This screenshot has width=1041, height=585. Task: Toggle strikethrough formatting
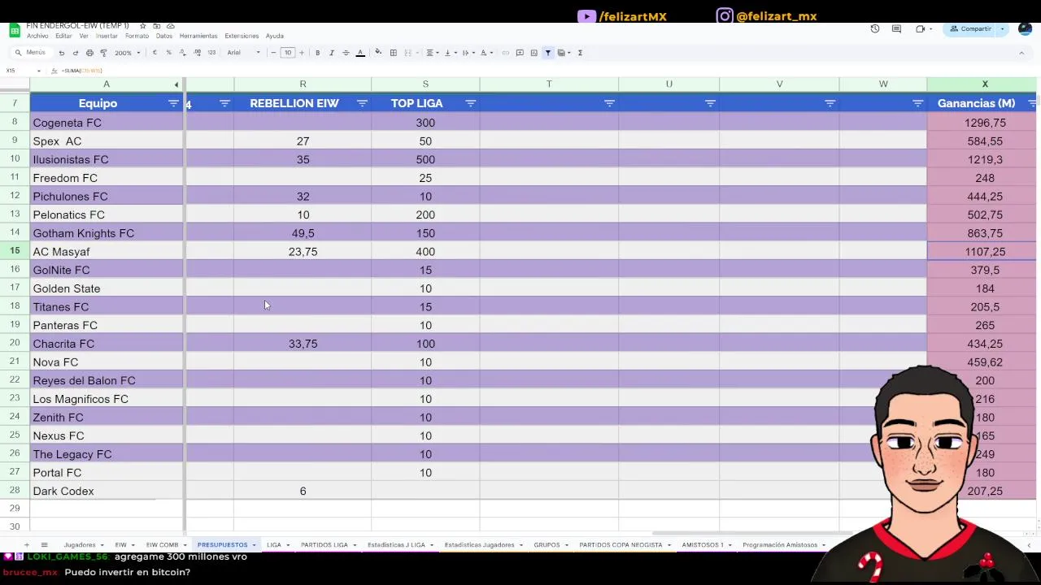346,53
